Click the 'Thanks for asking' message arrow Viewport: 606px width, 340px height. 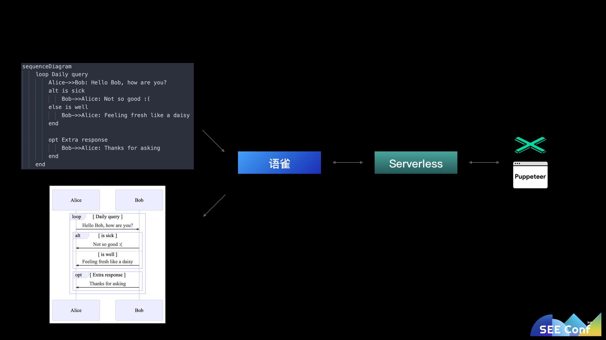[108, 287]
